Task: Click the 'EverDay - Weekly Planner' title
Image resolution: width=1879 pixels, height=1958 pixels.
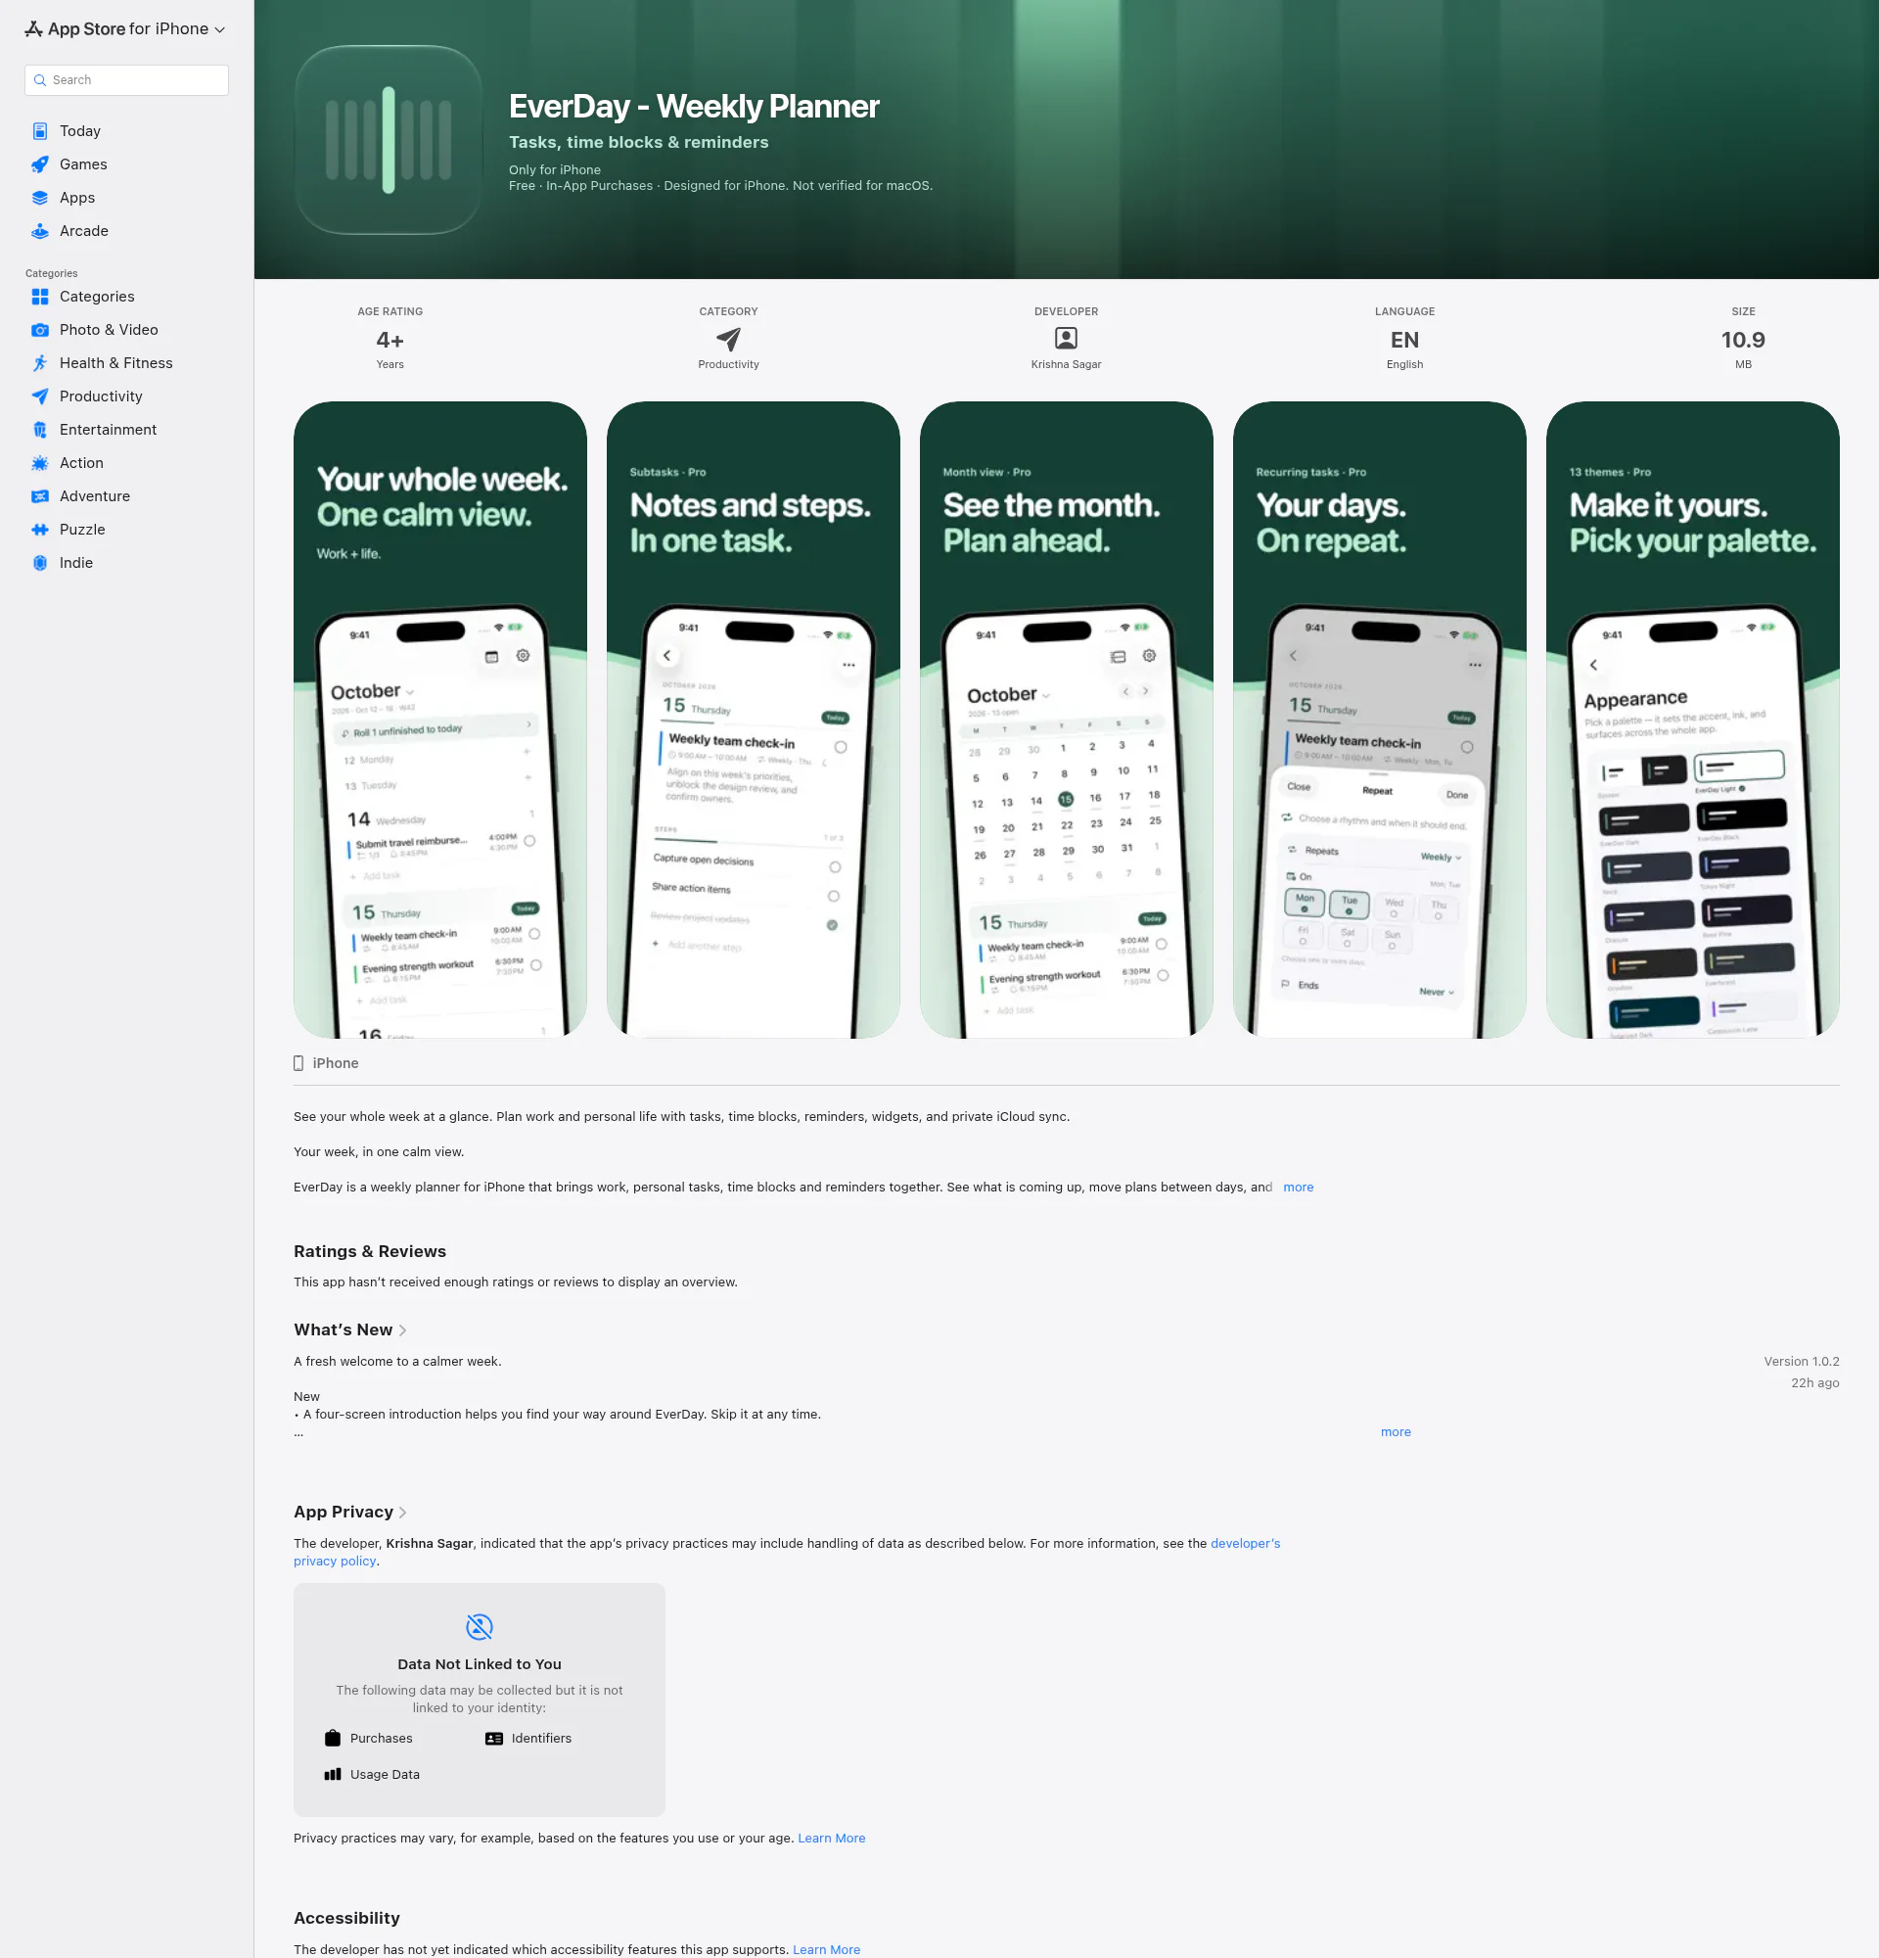Action: point(694,106)
